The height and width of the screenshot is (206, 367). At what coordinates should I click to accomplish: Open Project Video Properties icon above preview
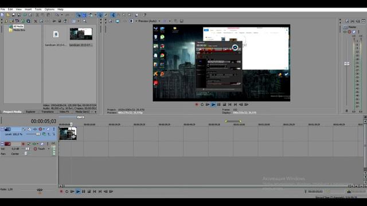111,21
